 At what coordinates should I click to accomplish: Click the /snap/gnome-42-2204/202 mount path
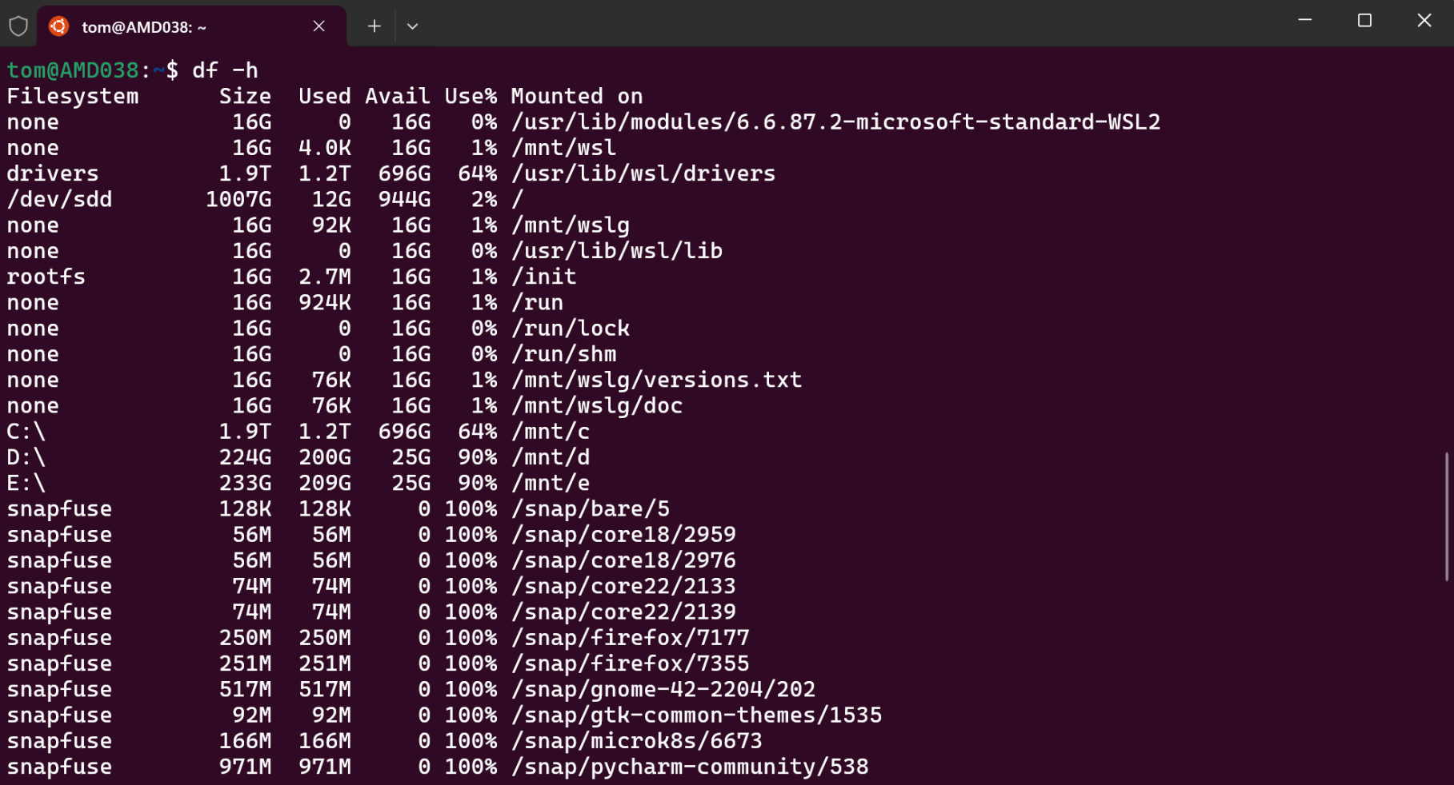click(x=663, y=689)
